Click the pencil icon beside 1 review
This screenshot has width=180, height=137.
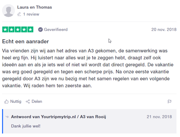click(19, 14)
